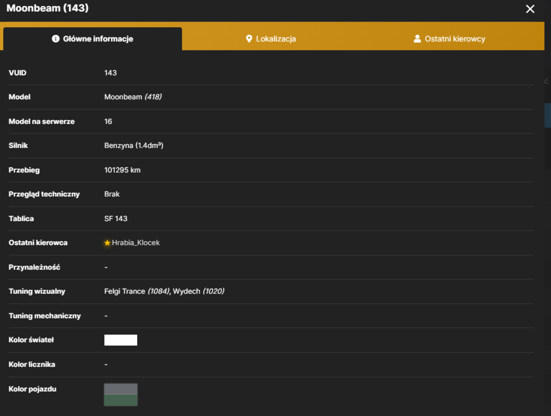This screenshot has width=551, height=416.
Task: Click the Ostatni kierowca label
Action: pyautogui.click(x=38, y=242)
